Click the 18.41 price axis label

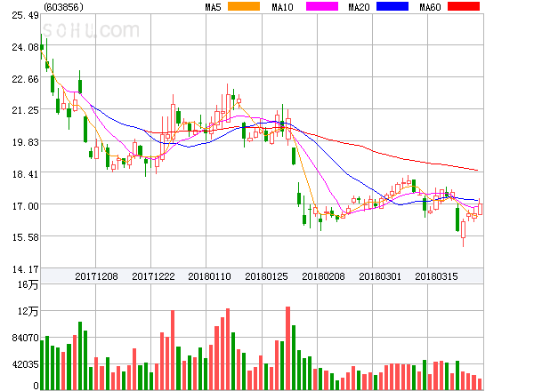(25, 174)
